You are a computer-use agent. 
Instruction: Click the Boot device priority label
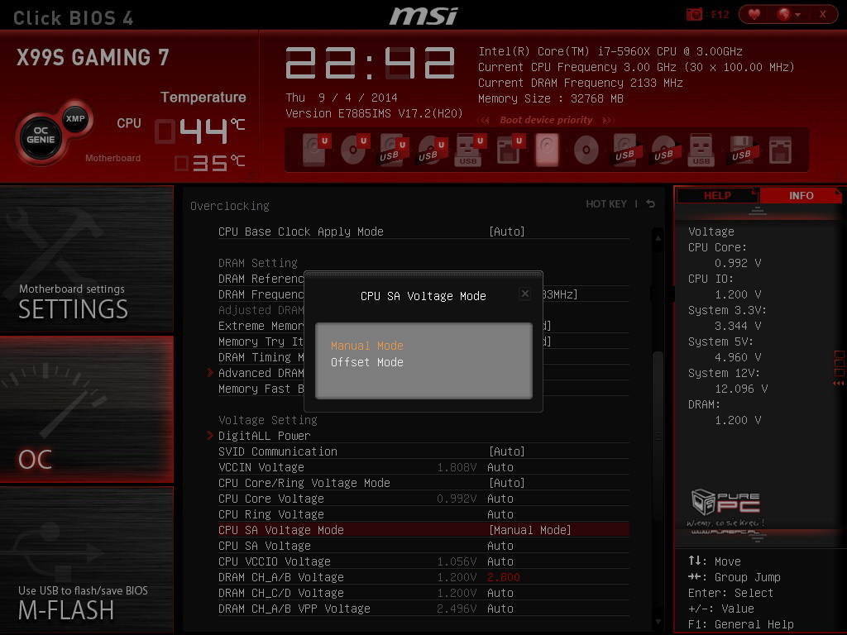click(x=546, y=120)
